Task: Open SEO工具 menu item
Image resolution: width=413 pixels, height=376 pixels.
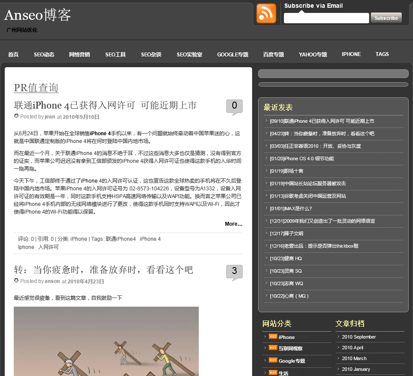Action: 115,55
